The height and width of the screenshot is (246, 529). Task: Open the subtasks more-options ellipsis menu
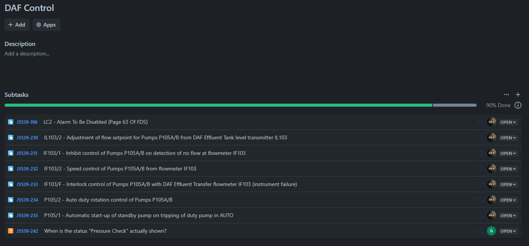(507, 95)
